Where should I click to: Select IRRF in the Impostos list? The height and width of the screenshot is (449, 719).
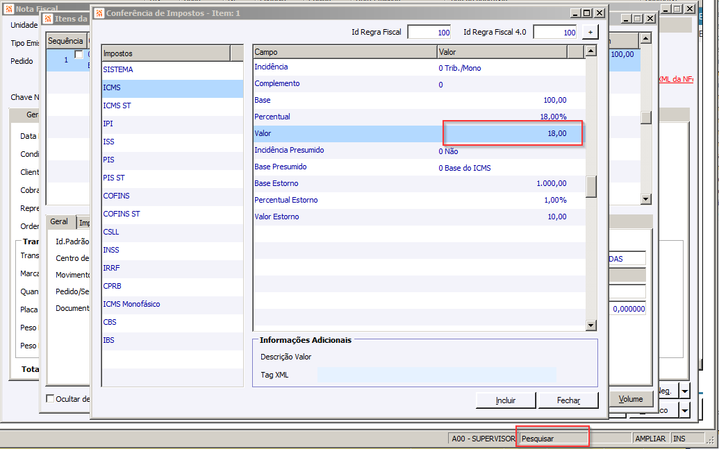tap(172, 268)
